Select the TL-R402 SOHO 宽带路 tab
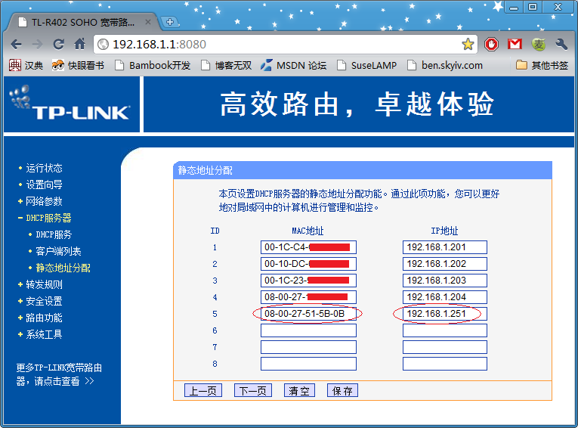 [83, 22]
